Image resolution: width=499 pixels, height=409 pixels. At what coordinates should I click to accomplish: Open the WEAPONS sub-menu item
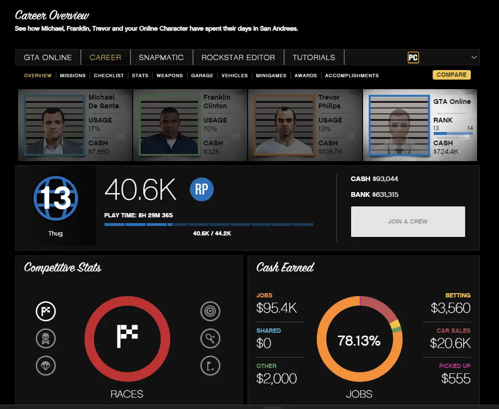click(170, 75)
